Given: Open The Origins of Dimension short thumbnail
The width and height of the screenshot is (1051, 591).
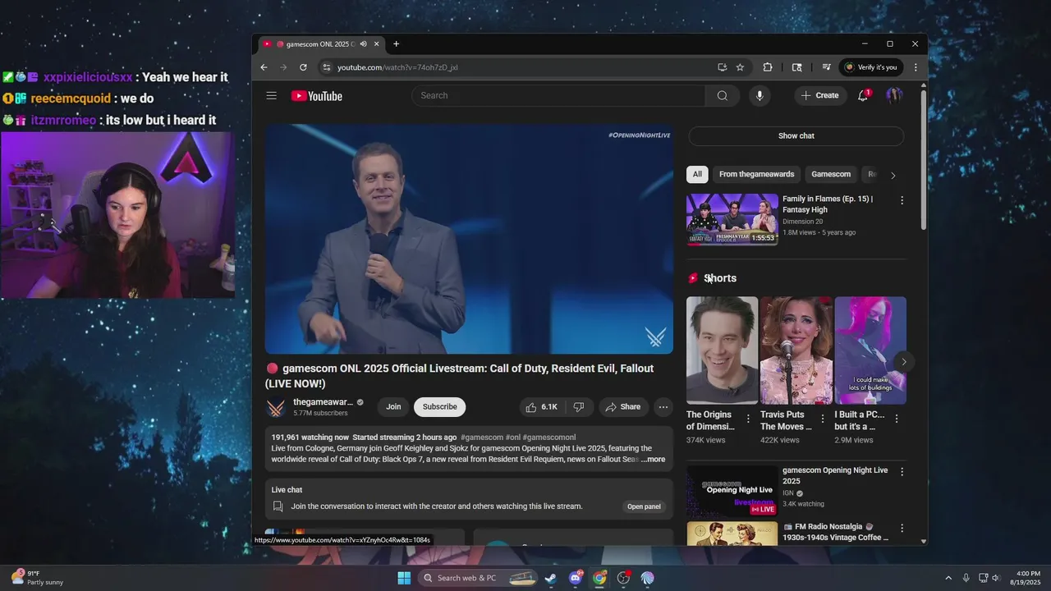Looking at the screenshot, I should 722,350.
